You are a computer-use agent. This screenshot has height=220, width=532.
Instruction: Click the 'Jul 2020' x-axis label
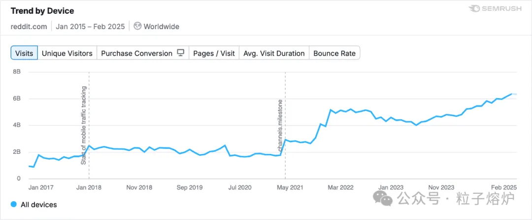(241, 187)
